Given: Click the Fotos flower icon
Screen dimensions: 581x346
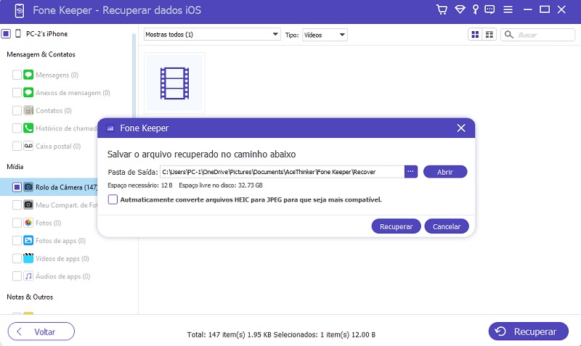Looking at the screenshot, I should (x=28, y=223).
